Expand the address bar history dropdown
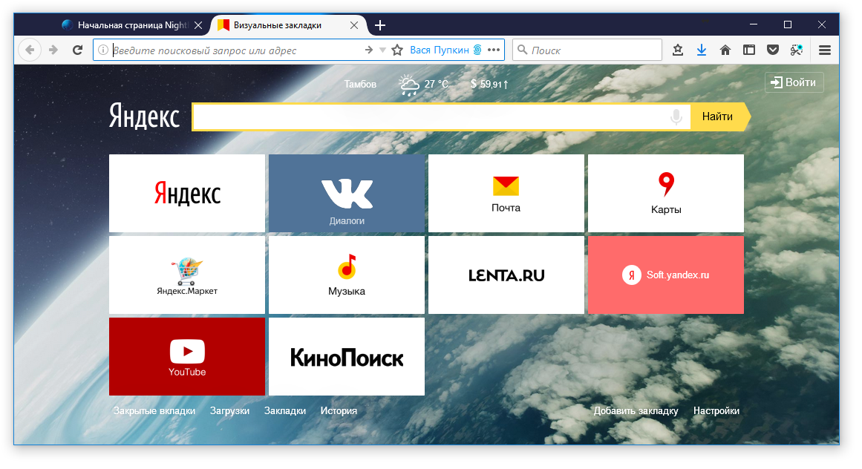 point(383,50)
